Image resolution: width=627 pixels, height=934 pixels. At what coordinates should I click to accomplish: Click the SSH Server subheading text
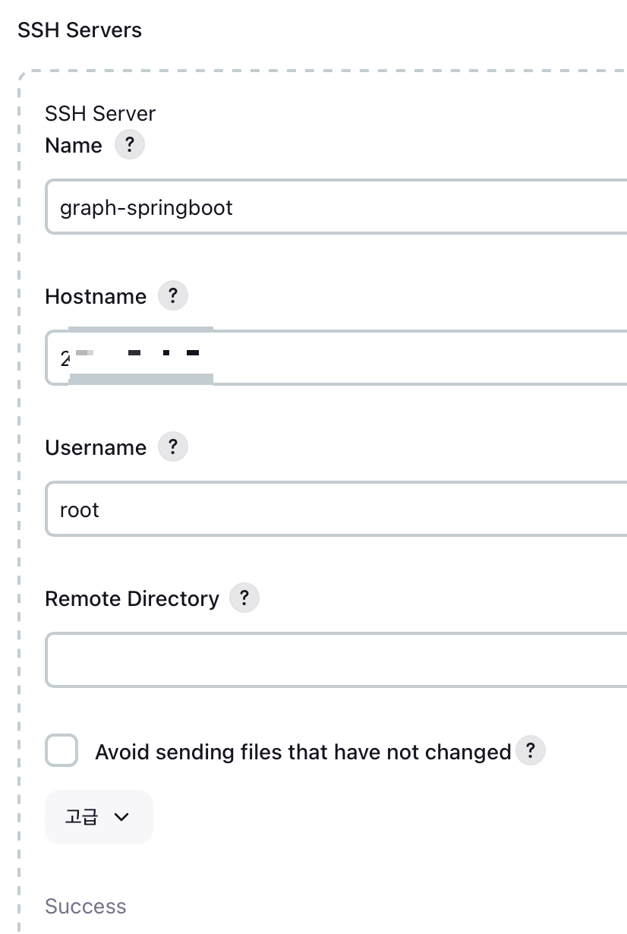[x=100, y=114]
